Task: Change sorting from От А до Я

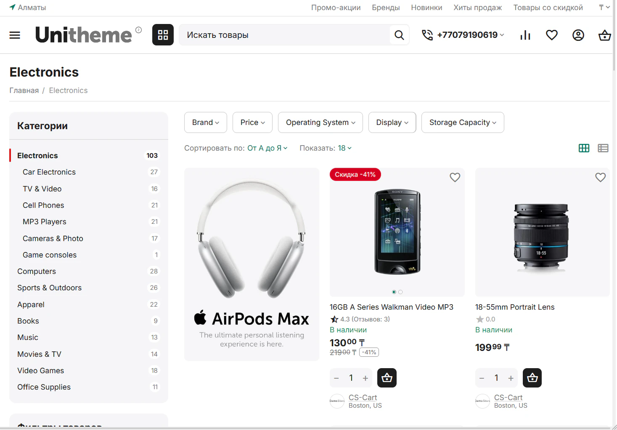Action: 267,148
